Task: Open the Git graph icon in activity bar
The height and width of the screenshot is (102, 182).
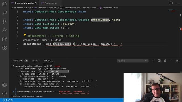Action: [5, 48]
